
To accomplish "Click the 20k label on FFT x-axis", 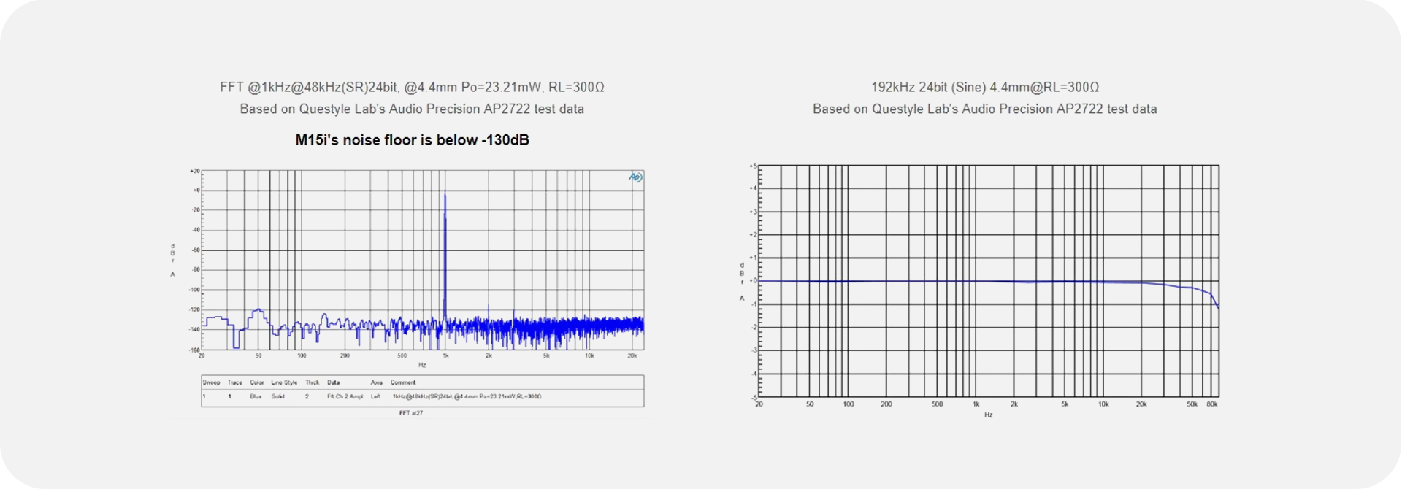I will pos(632,355).
